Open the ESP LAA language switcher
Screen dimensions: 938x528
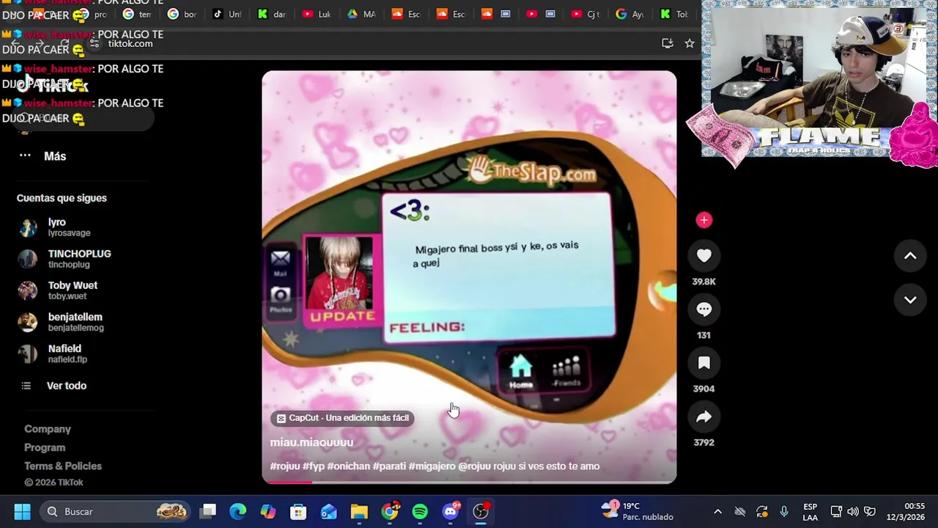pyautogui.click(x=810, y=511)
